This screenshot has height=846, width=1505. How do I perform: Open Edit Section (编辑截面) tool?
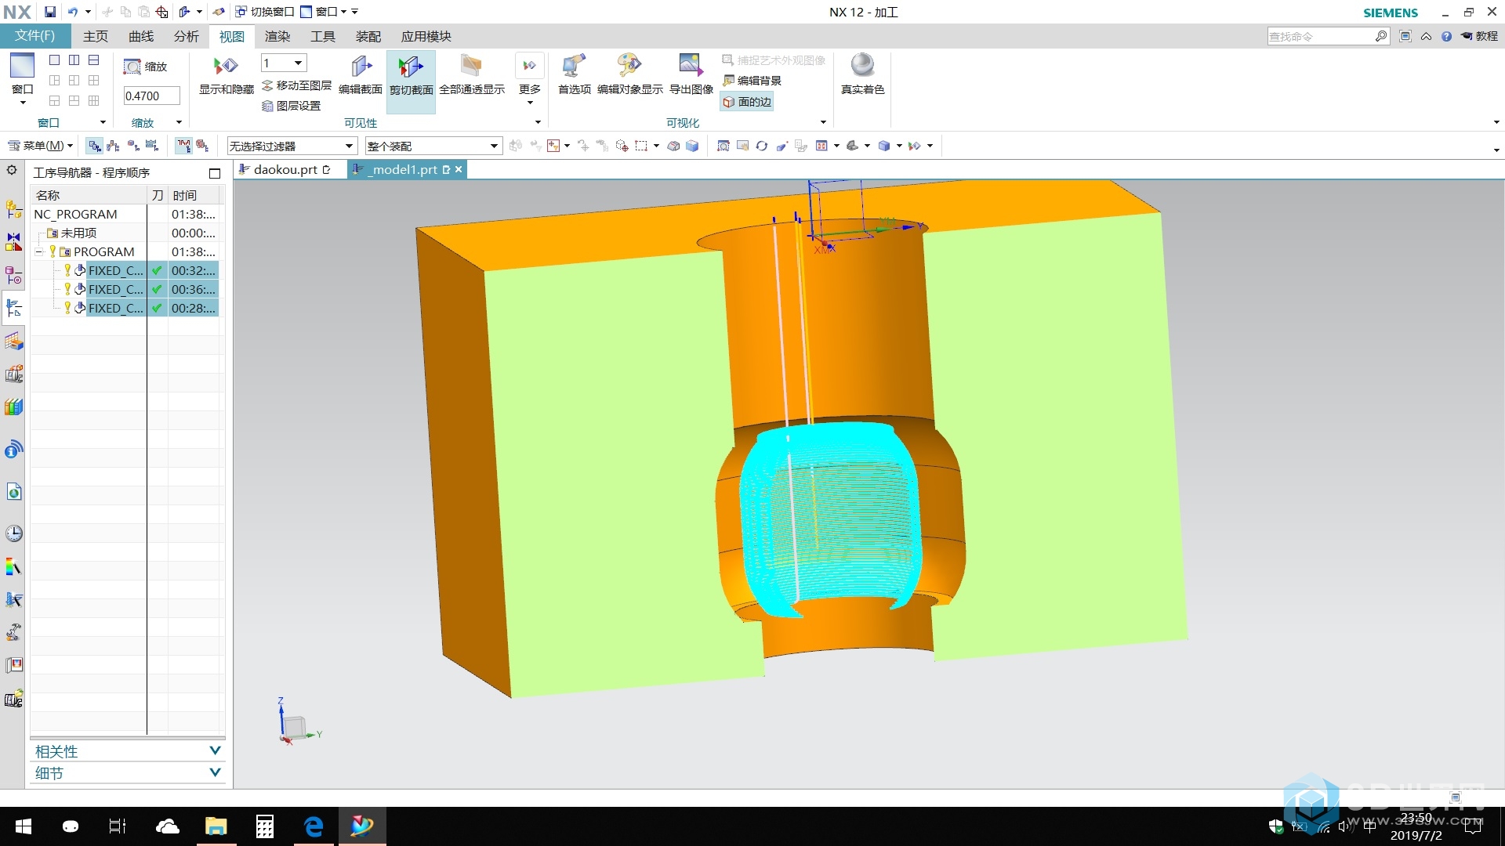361,67
